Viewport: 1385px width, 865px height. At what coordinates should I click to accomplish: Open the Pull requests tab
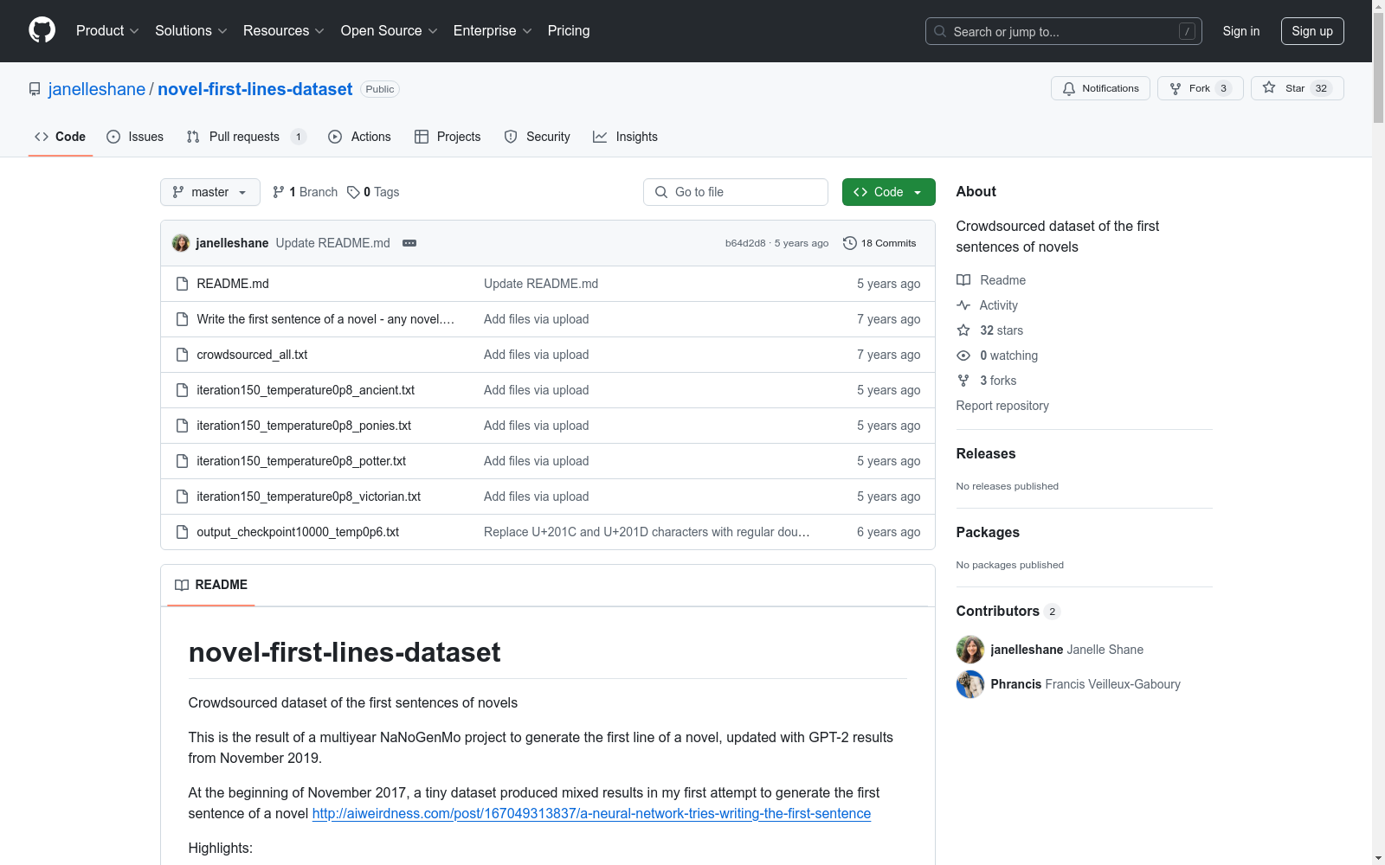point(246,137)
